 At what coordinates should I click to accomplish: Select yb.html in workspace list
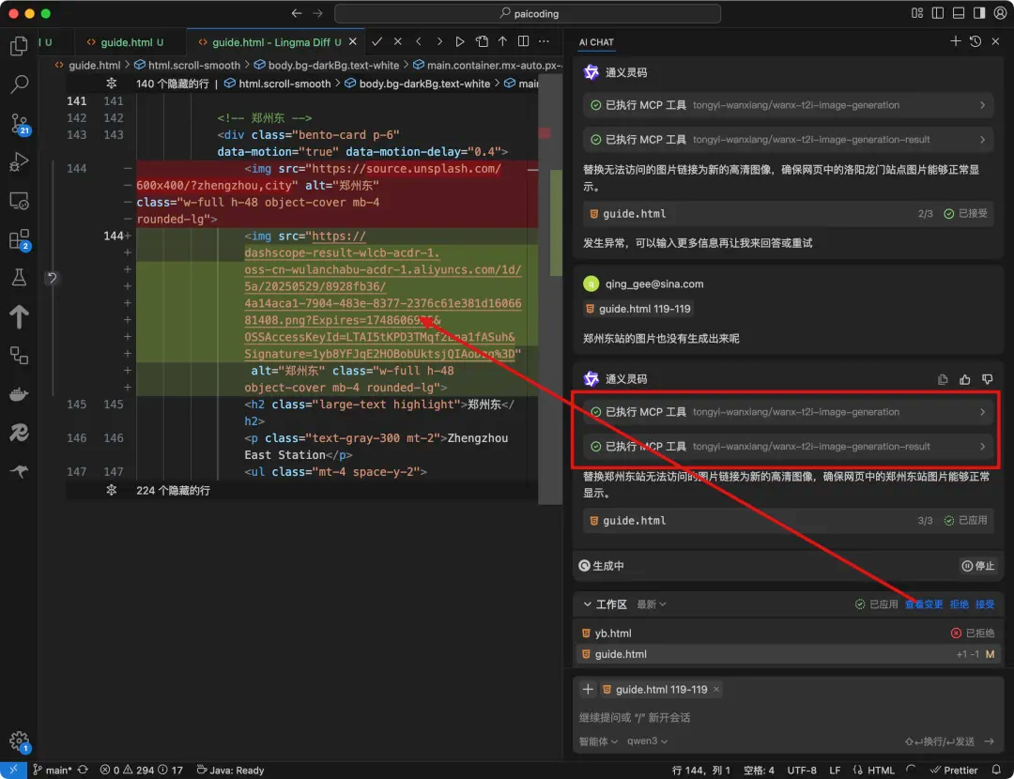(x=788, y=634)
